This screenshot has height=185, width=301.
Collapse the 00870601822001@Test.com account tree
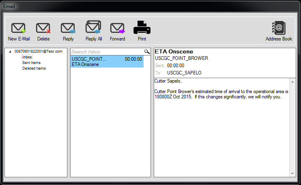click(10, 51)
